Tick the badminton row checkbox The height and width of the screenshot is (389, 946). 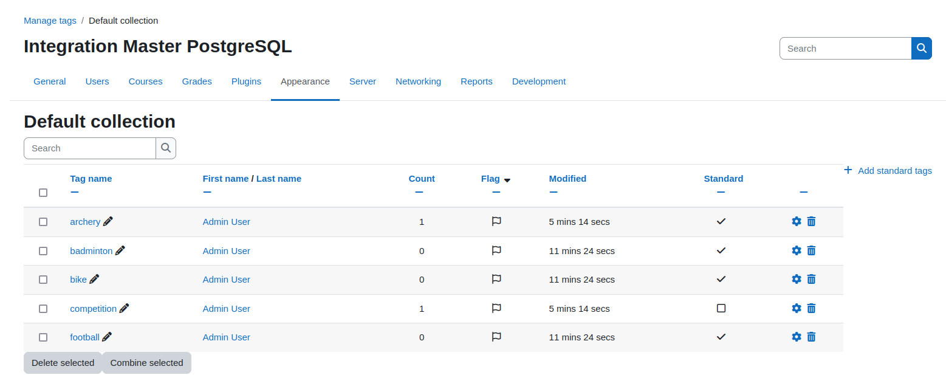(43, 251)
